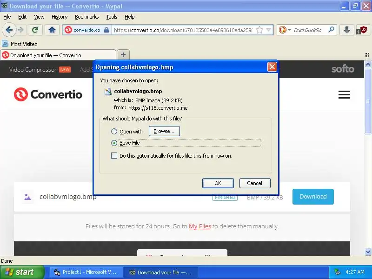The height and width of the screenshot is (279, 372).
Task: Click the system tray network icon
Action: tap(337, 272)
